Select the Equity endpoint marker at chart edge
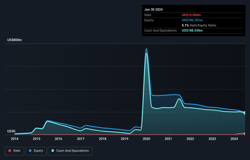This screenshot has width=250, height=160. pos(245,112)
